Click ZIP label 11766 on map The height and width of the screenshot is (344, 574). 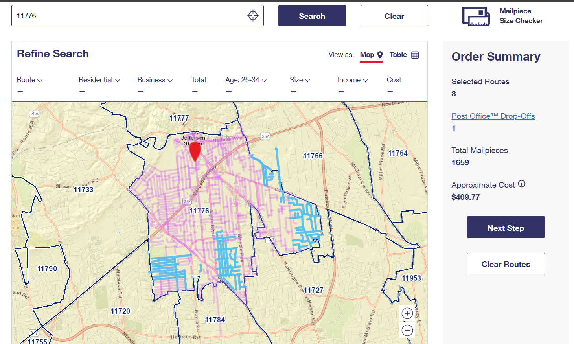point(313,156)
